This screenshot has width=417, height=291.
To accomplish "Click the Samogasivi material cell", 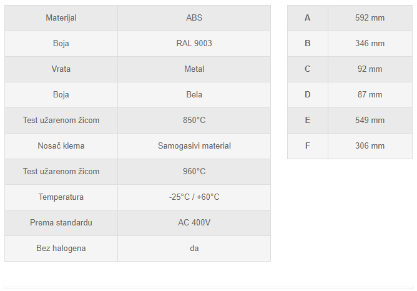I will click(x=194, y=146).
